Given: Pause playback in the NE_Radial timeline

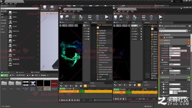Looking at the screenshot, I should [72, 100].
